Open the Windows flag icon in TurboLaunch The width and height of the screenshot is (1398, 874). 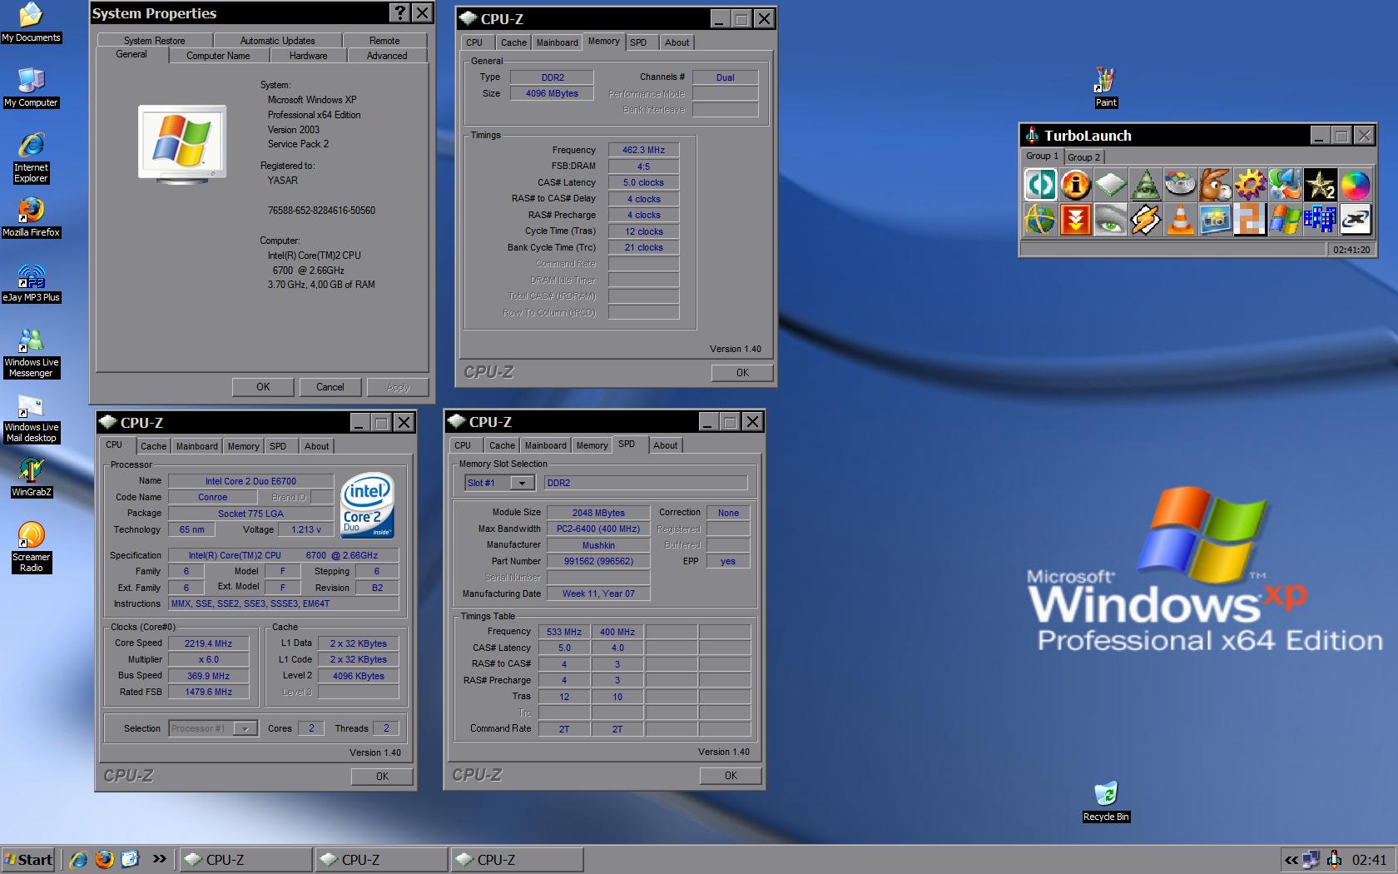point(1285,220)
